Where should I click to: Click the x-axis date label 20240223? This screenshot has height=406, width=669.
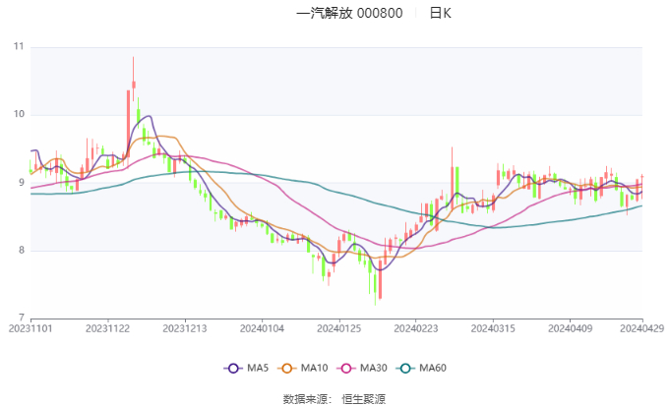point(416,328)
